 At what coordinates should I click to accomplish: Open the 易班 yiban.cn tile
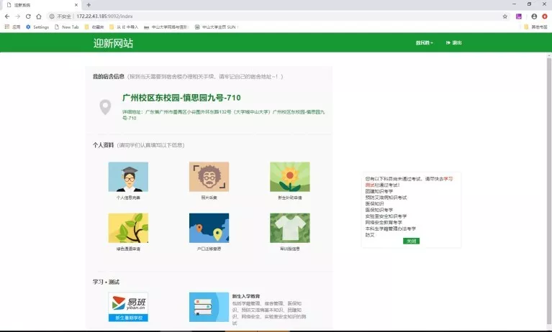128,306
